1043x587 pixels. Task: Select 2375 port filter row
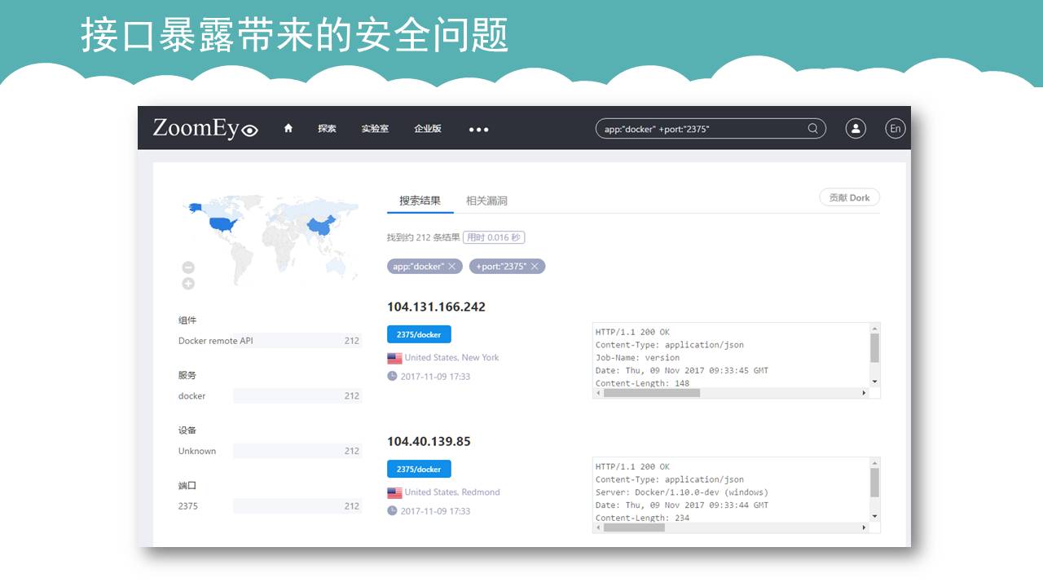point(269,506)
